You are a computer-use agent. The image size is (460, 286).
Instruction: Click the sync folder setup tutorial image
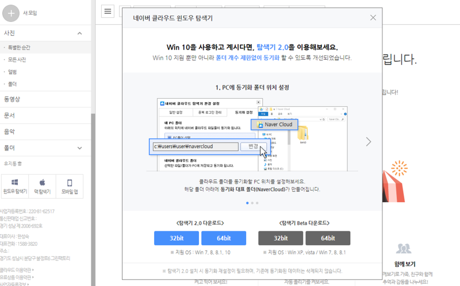(x=252, y=134)
